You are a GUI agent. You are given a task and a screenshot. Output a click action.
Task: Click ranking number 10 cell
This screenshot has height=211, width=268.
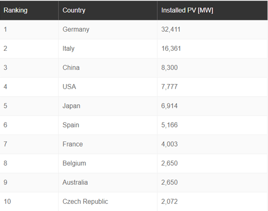pos(29,202)
